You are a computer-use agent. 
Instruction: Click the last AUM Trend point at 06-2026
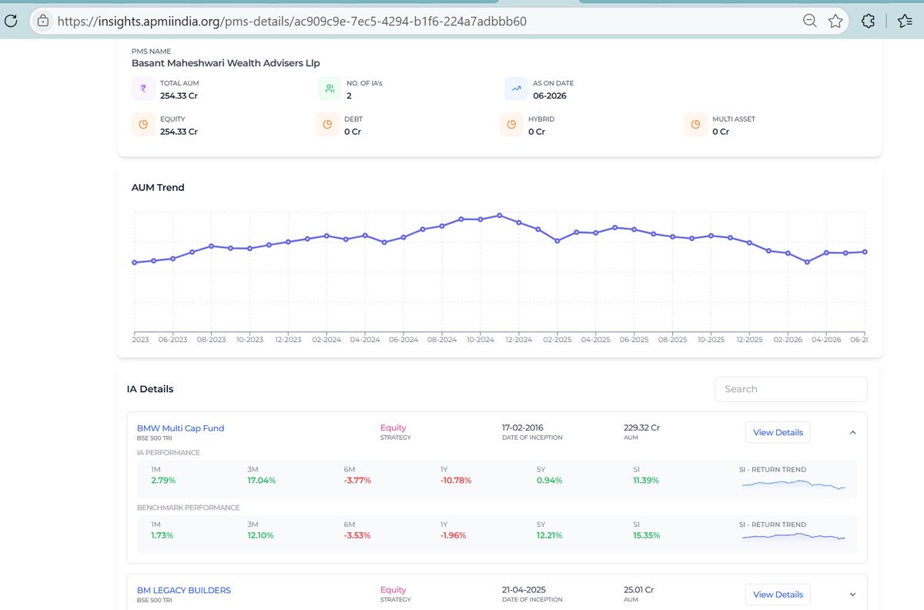(x=865, y=252)
